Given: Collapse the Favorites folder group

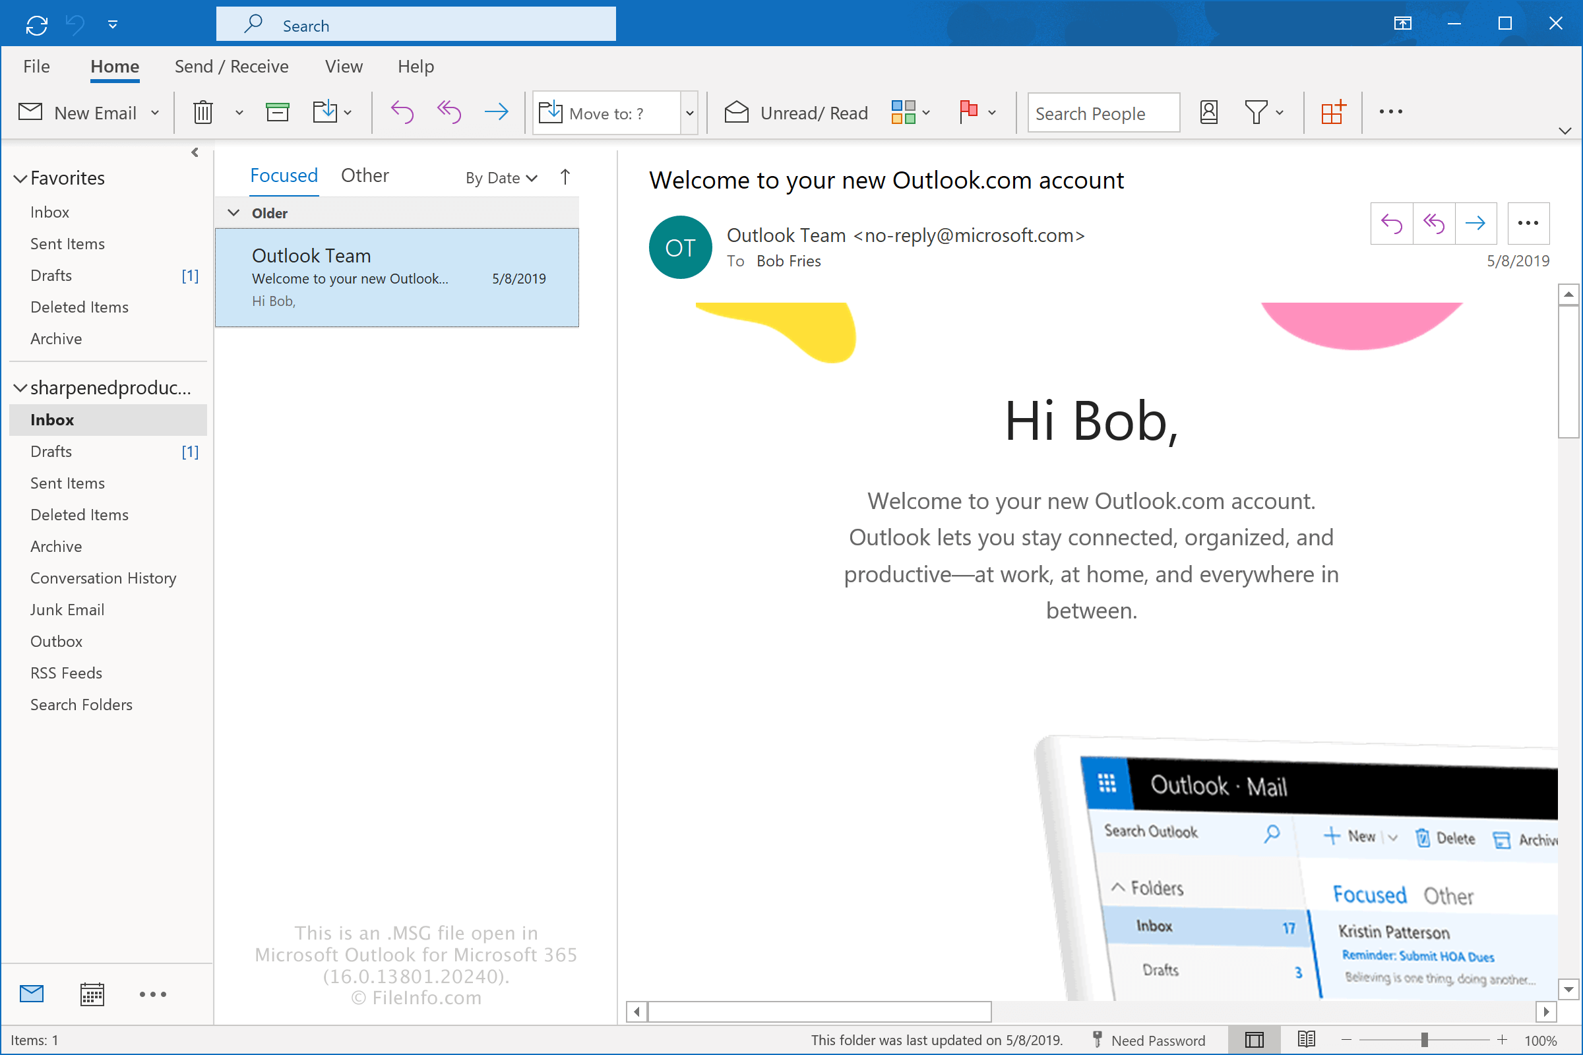Looking at the screenshot, I should 20,179.
